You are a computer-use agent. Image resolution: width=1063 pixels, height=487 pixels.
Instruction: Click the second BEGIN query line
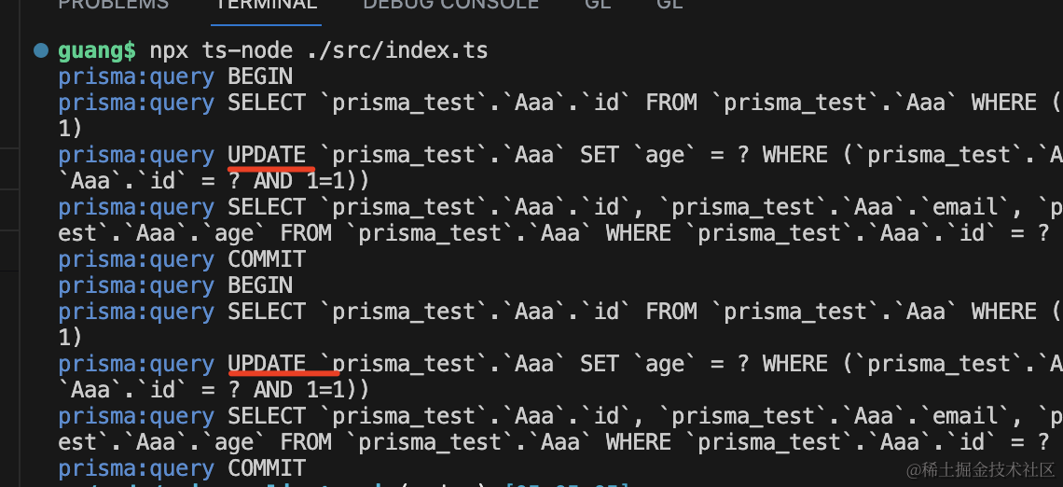point(260,285)
